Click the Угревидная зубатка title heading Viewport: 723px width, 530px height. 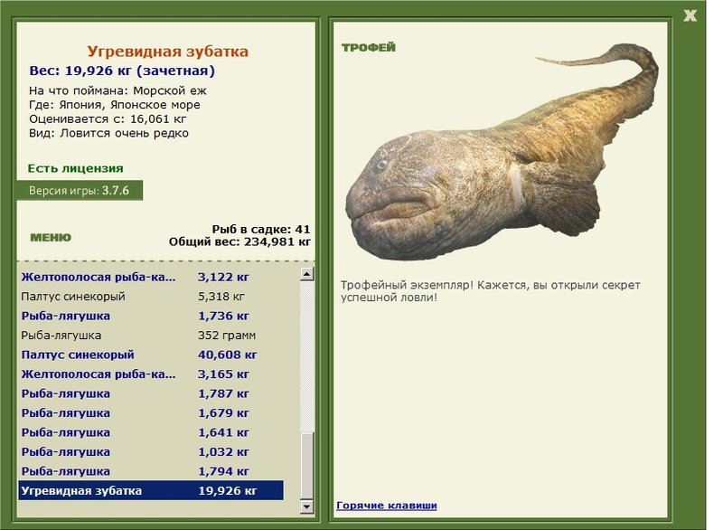pyautogui.click(x=168, y=52)
